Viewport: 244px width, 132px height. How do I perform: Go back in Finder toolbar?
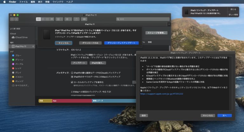click(12, 19)
